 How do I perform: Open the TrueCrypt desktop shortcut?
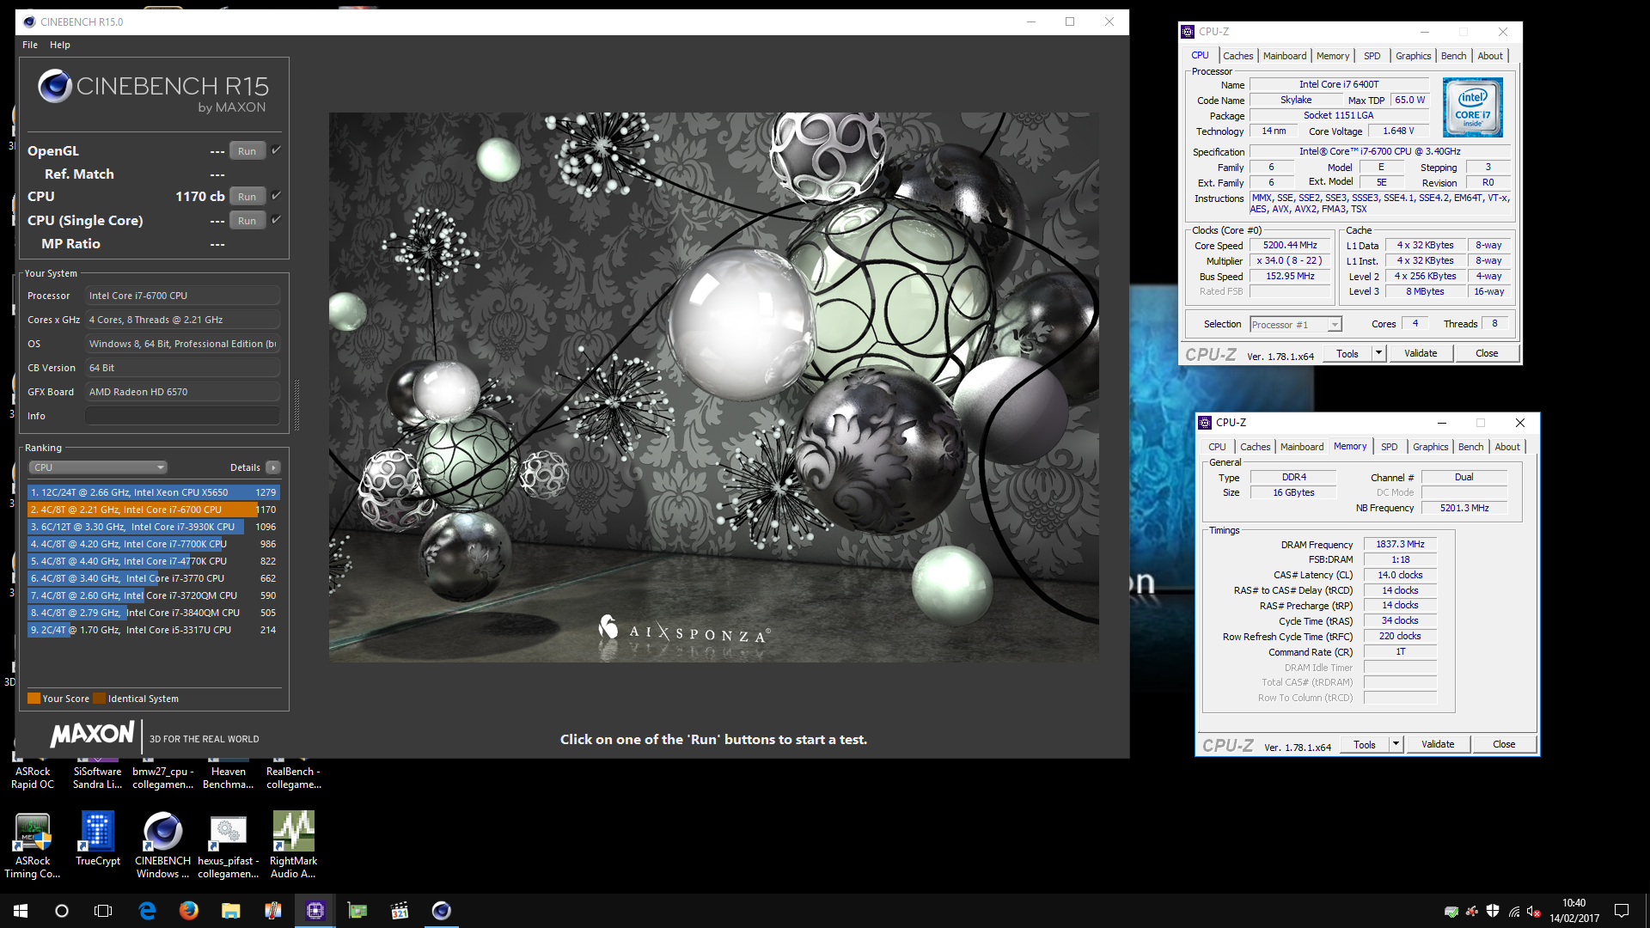(x=98, y=839)
